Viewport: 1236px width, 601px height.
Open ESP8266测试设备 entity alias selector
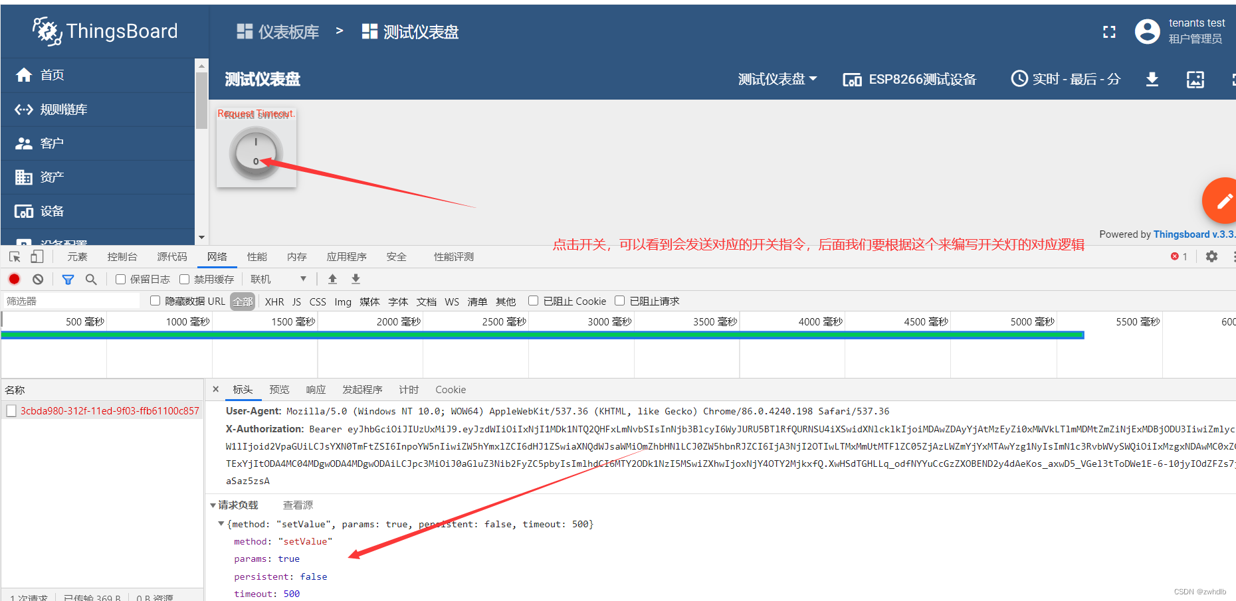[909, 80]
